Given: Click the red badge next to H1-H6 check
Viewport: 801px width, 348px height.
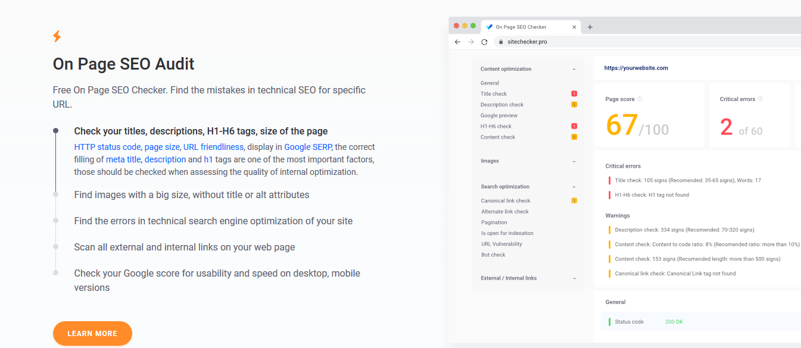Looking at the screenshot, I should click(x=574, y=126).
